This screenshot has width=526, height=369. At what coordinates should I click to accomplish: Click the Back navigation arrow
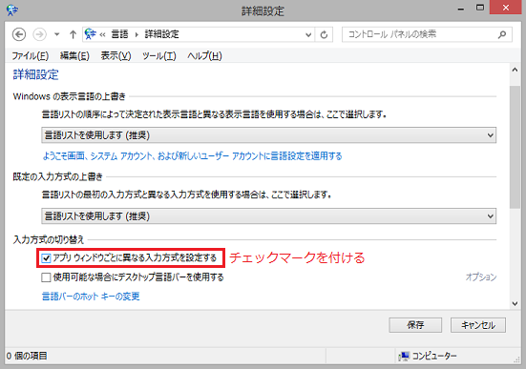point(19,34)
